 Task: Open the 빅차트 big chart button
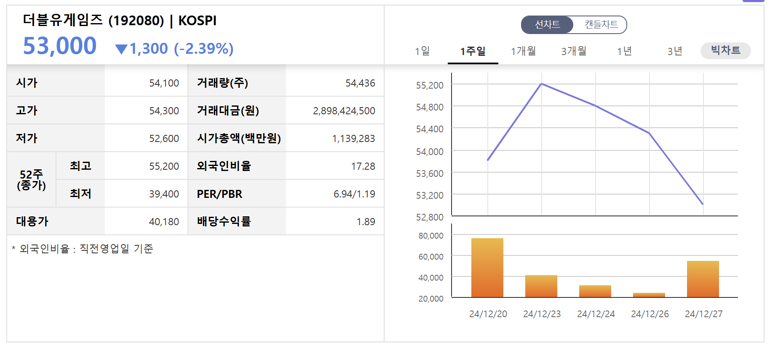725,50
